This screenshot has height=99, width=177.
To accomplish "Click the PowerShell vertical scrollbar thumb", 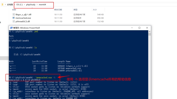I will click(150, 34).
